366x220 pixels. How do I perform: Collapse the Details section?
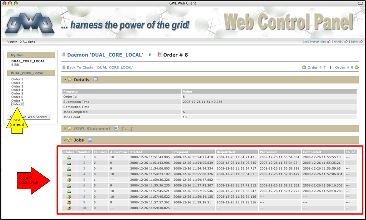click(x=65, y=80)
